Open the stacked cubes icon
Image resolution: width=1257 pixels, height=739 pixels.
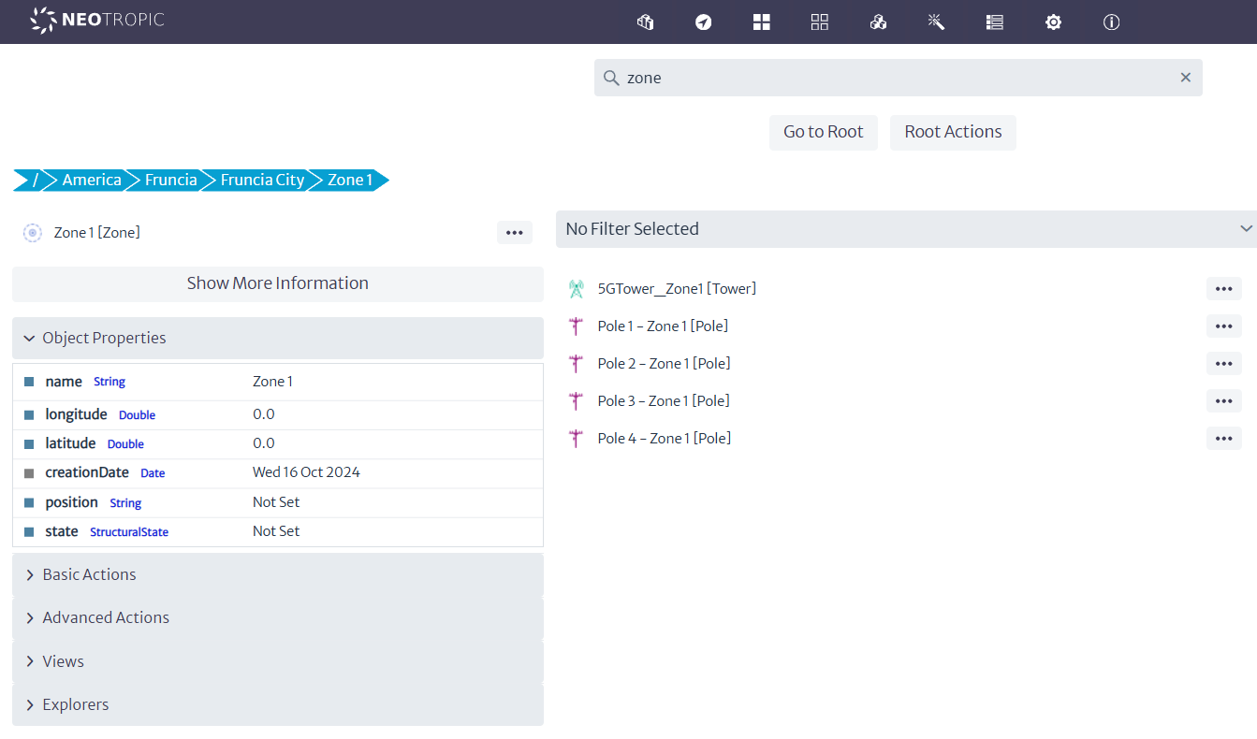(x=878, y=22)
